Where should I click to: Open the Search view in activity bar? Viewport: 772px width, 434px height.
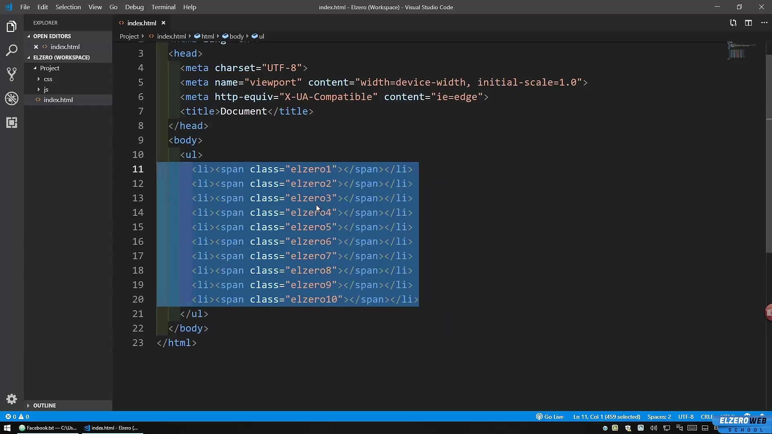click(x=12, y=50)
